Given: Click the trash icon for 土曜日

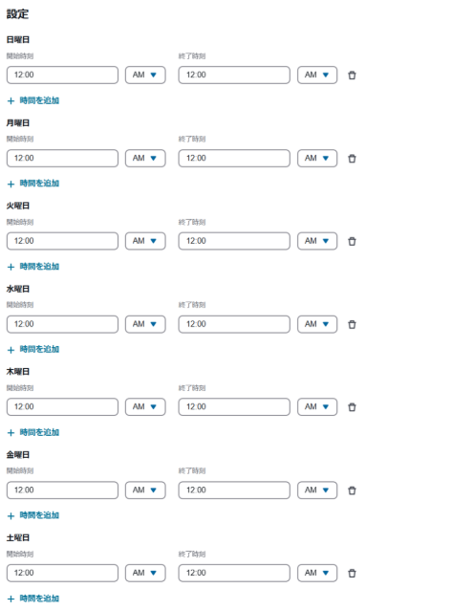Looking at the screenshot, I should coord(352,573).
